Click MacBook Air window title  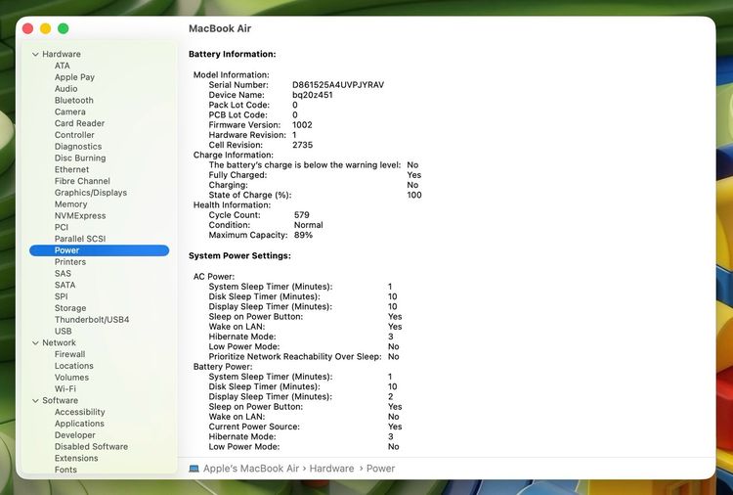pos(220,28)
